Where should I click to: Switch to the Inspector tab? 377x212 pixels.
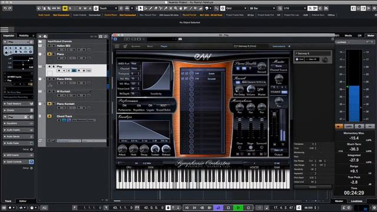click(x=9, y=35)
